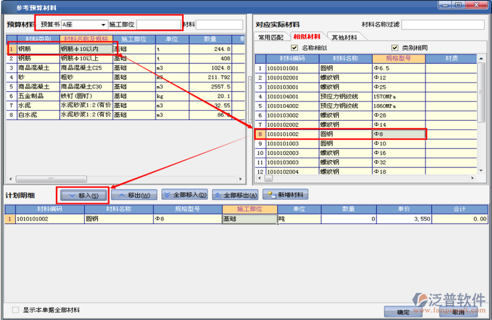Select the 钢筋Φ10以内 budget material row
Viewport: 492px width, 320px height.
tap(85, 49)
